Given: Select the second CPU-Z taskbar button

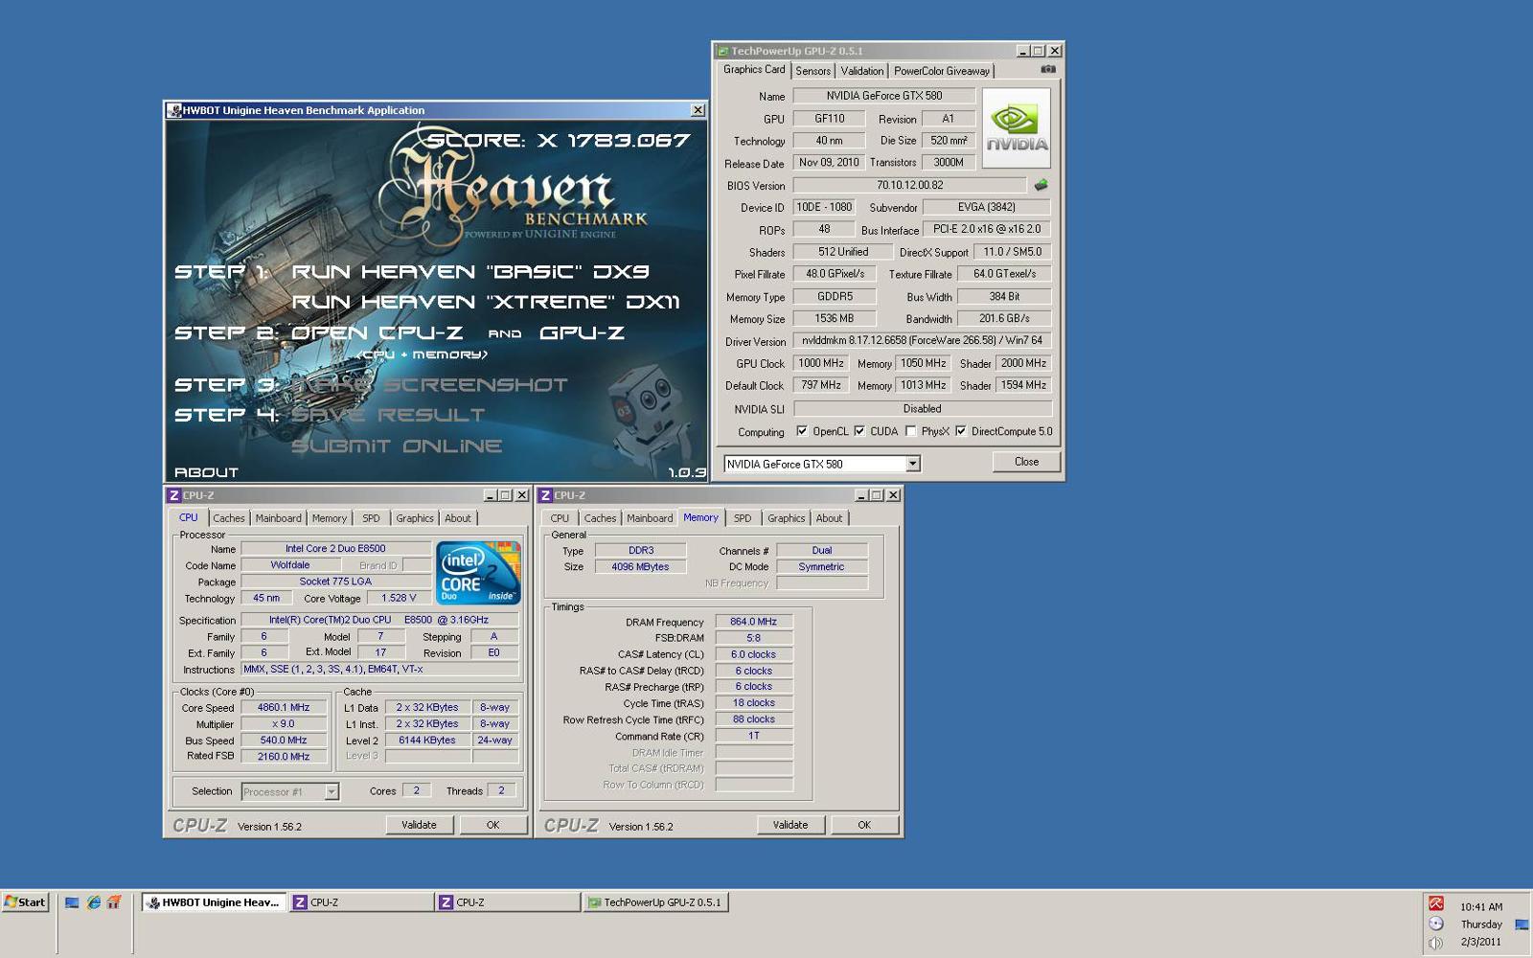Looking at the screenshot, I should (508, 902).
